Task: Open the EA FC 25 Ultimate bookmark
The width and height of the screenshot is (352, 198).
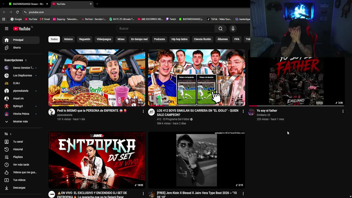Action: tap(122, 19)
